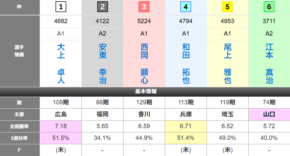290x156 pixels.
Task: Click the highlighted 山口 branch cell
Action: click(x=269, y=114)
